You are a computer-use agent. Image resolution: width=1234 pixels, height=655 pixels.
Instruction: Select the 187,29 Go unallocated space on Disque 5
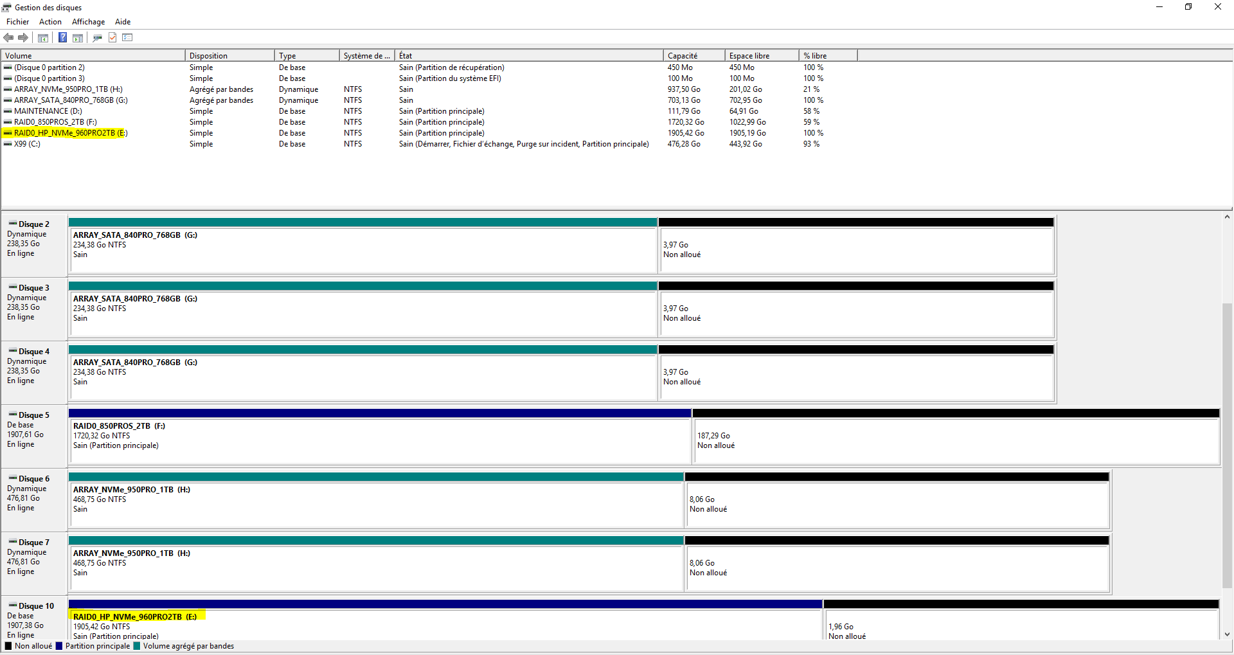point(956,436)
